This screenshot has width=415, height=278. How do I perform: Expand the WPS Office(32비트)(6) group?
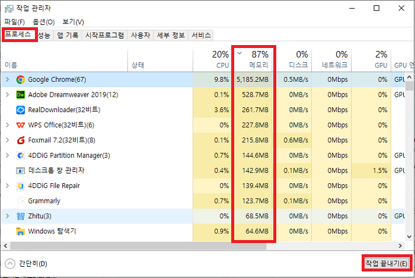(7, 125)
